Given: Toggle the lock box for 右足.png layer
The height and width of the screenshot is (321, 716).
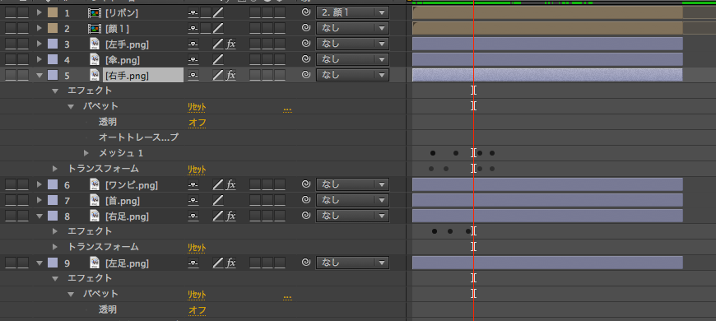Looking at the screenshot, I should [23, 216].
